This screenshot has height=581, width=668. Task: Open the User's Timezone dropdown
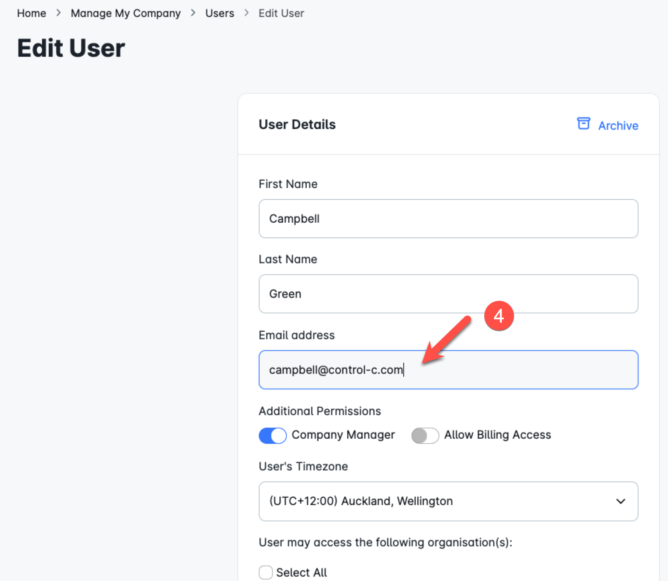448,501
